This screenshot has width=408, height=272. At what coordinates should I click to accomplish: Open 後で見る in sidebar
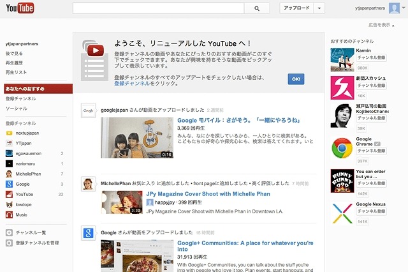click(x=14, y=54)
